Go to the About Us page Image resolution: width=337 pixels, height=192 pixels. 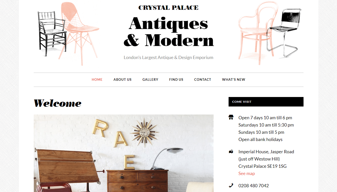122,79
